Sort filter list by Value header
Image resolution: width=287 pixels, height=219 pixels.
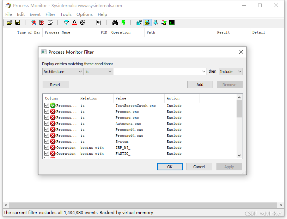139,98
